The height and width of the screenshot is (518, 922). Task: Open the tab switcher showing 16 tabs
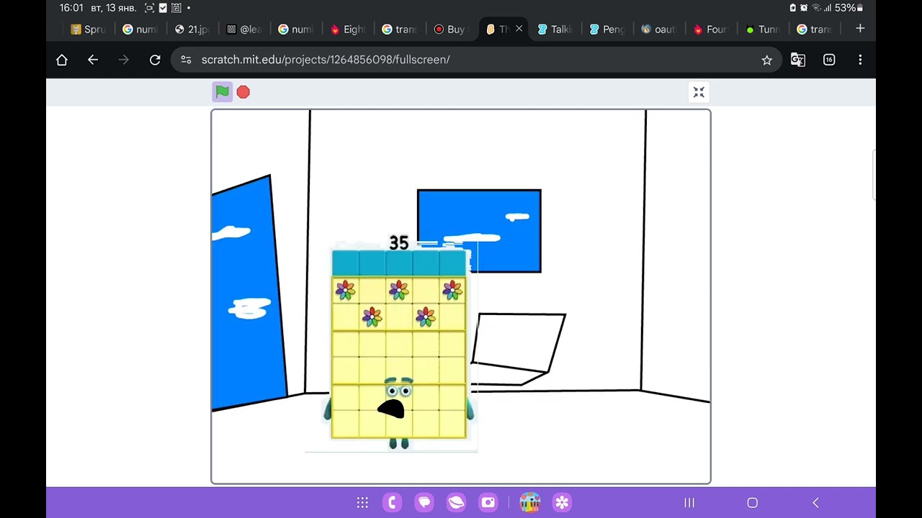(x=829, y=60)
